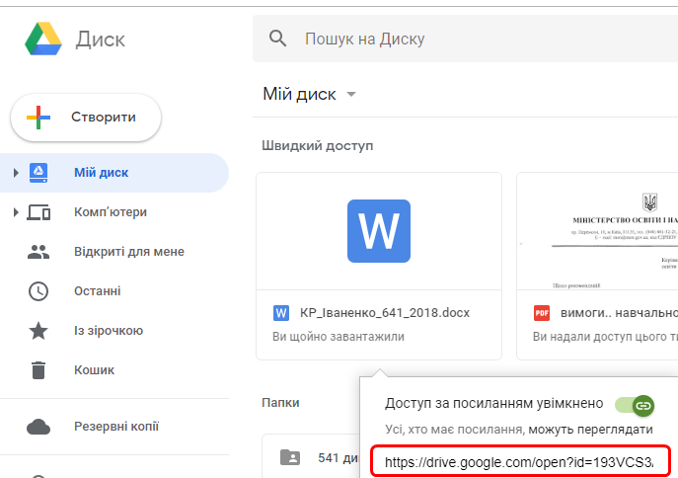Click the shared drive.google.com link field
This screenshot has width=678, height=478.
point(520,461)
